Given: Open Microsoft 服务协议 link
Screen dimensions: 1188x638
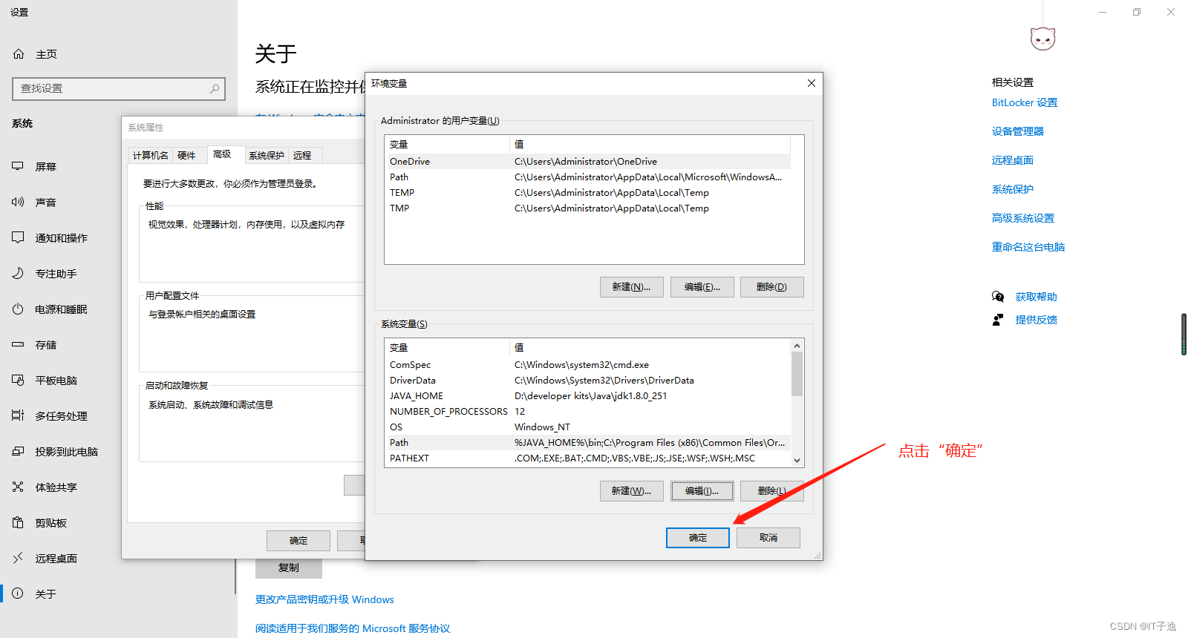Looking at the screenshot, I should pos(353,628).
